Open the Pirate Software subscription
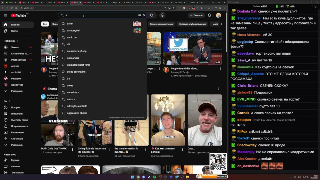The image size is (320, 180). pyautogui.click(x=17, y=60)
